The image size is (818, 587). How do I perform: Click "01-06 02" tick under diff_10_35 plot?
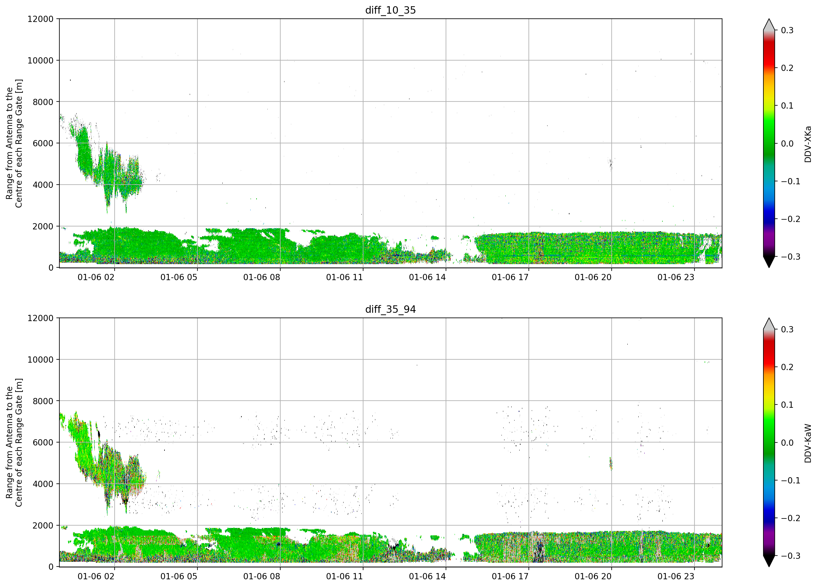coord(96,277)
